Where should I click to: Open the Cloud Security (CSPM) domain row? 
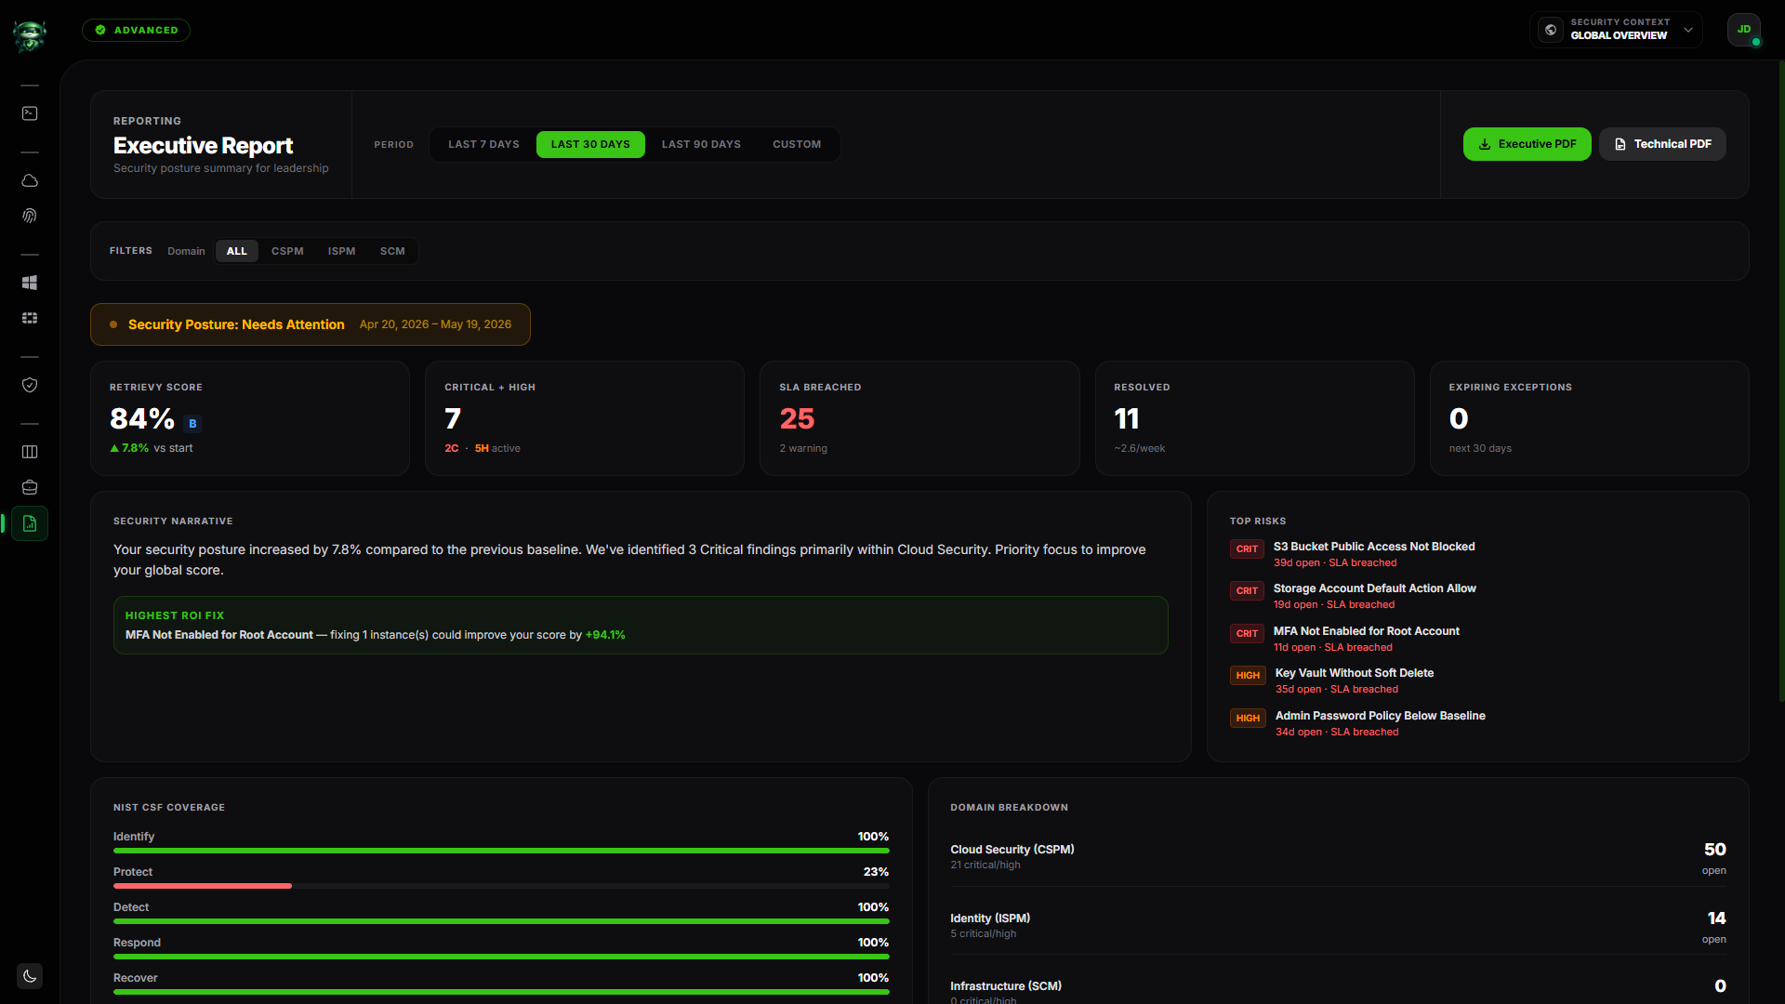tap(1338, 857)
